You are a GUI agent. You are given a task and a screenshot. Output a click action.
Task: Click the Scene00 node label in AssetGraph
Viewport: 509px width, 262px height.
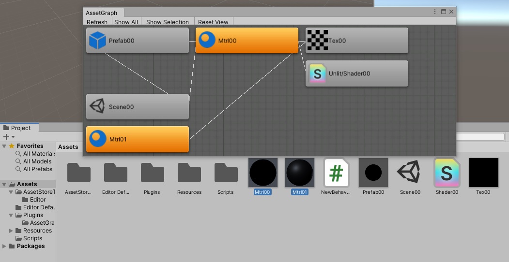click(121, 107)
